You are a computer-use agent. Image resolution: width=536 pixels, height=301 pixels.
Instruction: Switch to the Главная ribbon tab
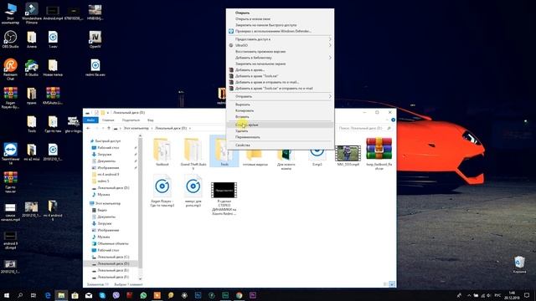tap(108, 120)
